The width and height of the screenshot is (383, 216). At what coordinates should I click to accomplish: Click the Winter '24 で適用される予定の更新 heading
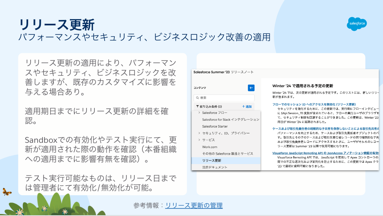click(303, 86)
